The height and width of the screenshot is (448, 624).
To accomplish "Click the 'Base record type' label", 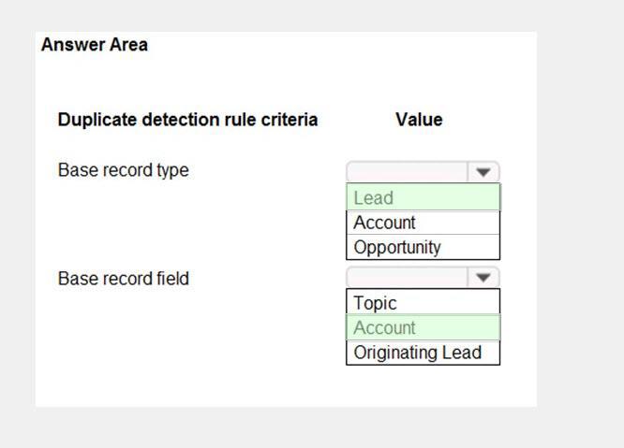I will click(124, 170).
